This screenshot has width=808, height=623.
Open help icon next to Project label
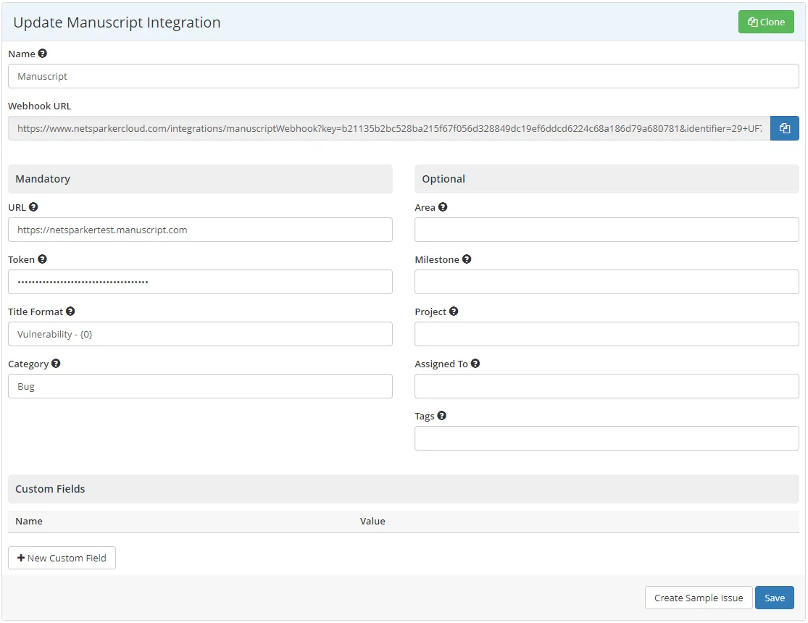(454, 311)
